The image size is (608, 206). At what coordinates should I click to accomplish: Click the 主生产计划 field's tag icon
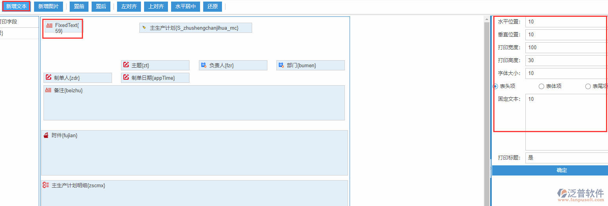click(x=144, y=28)
